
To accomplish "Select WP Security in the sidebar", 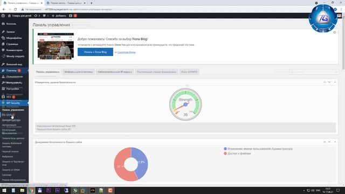I will click(x=13, y=103).
